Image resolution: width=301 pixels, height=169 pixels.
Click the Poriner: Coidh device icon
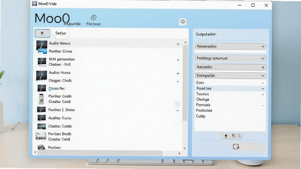(41, 99)
